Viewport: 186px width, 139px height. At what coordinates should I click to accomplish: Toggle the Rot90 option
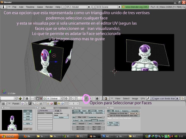click(100, 111)
